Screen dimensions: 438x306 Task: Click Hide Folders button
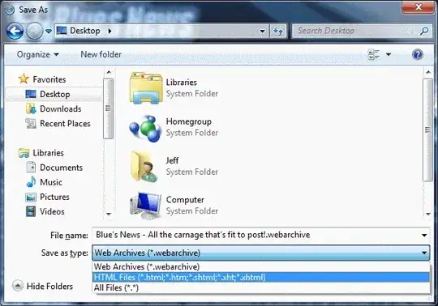(x=42, y=286)
